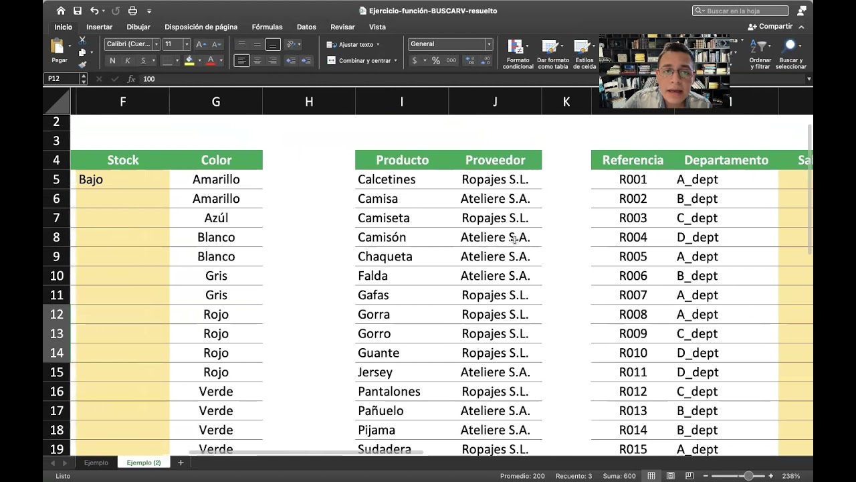
Task: Switch to the Datos ribbon tab
Action: (306, 27)
